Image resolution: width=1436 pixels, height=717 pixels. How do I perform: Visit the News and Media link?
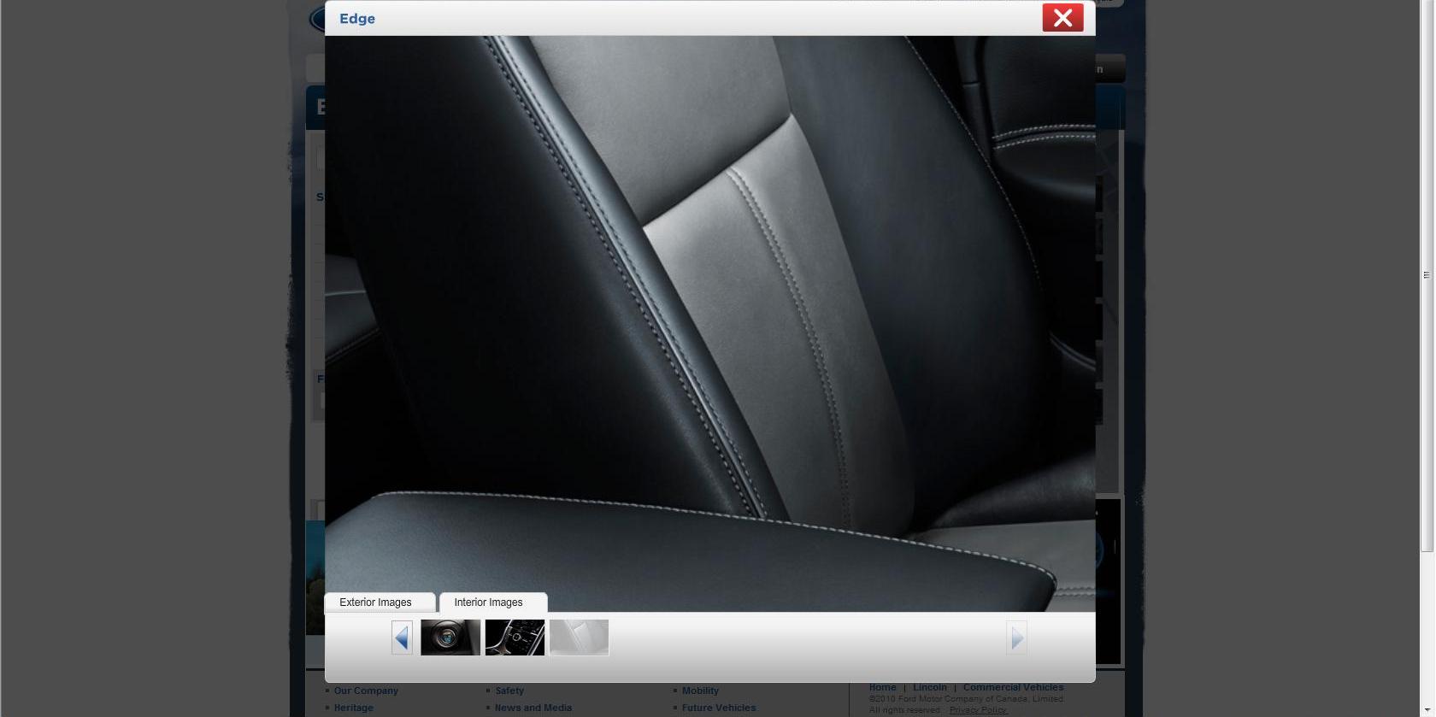point(533,708)
